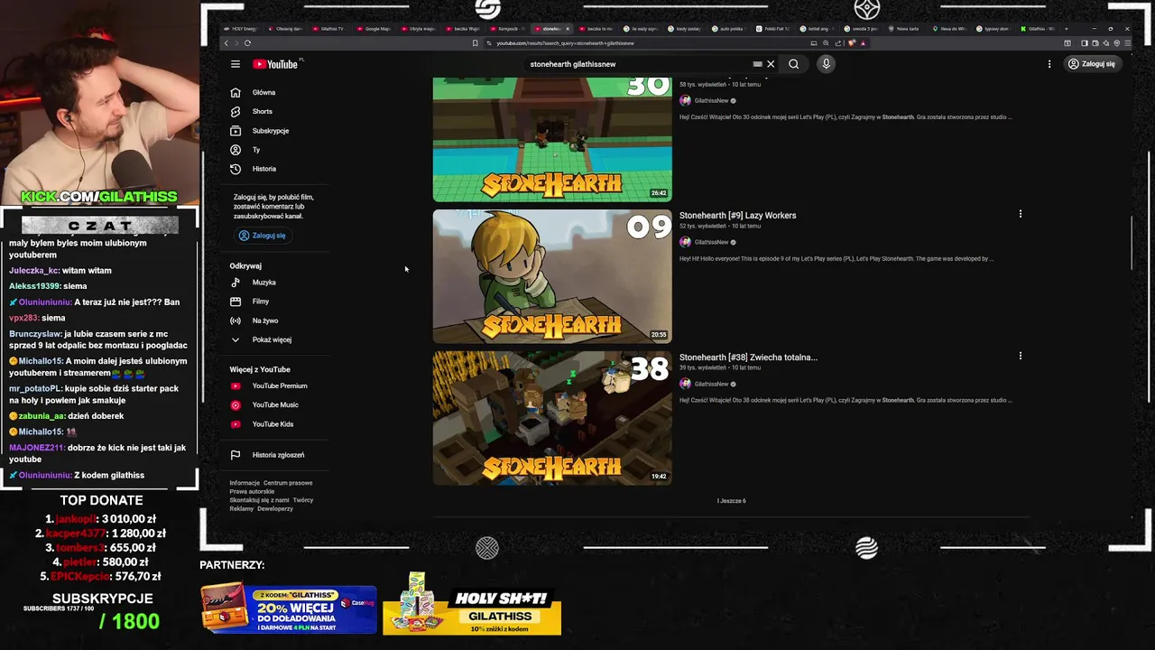Click the Deweloperzy footer link
Image resolution: width=1155 pixels, height=650 pixels.
tap(275, 508)
